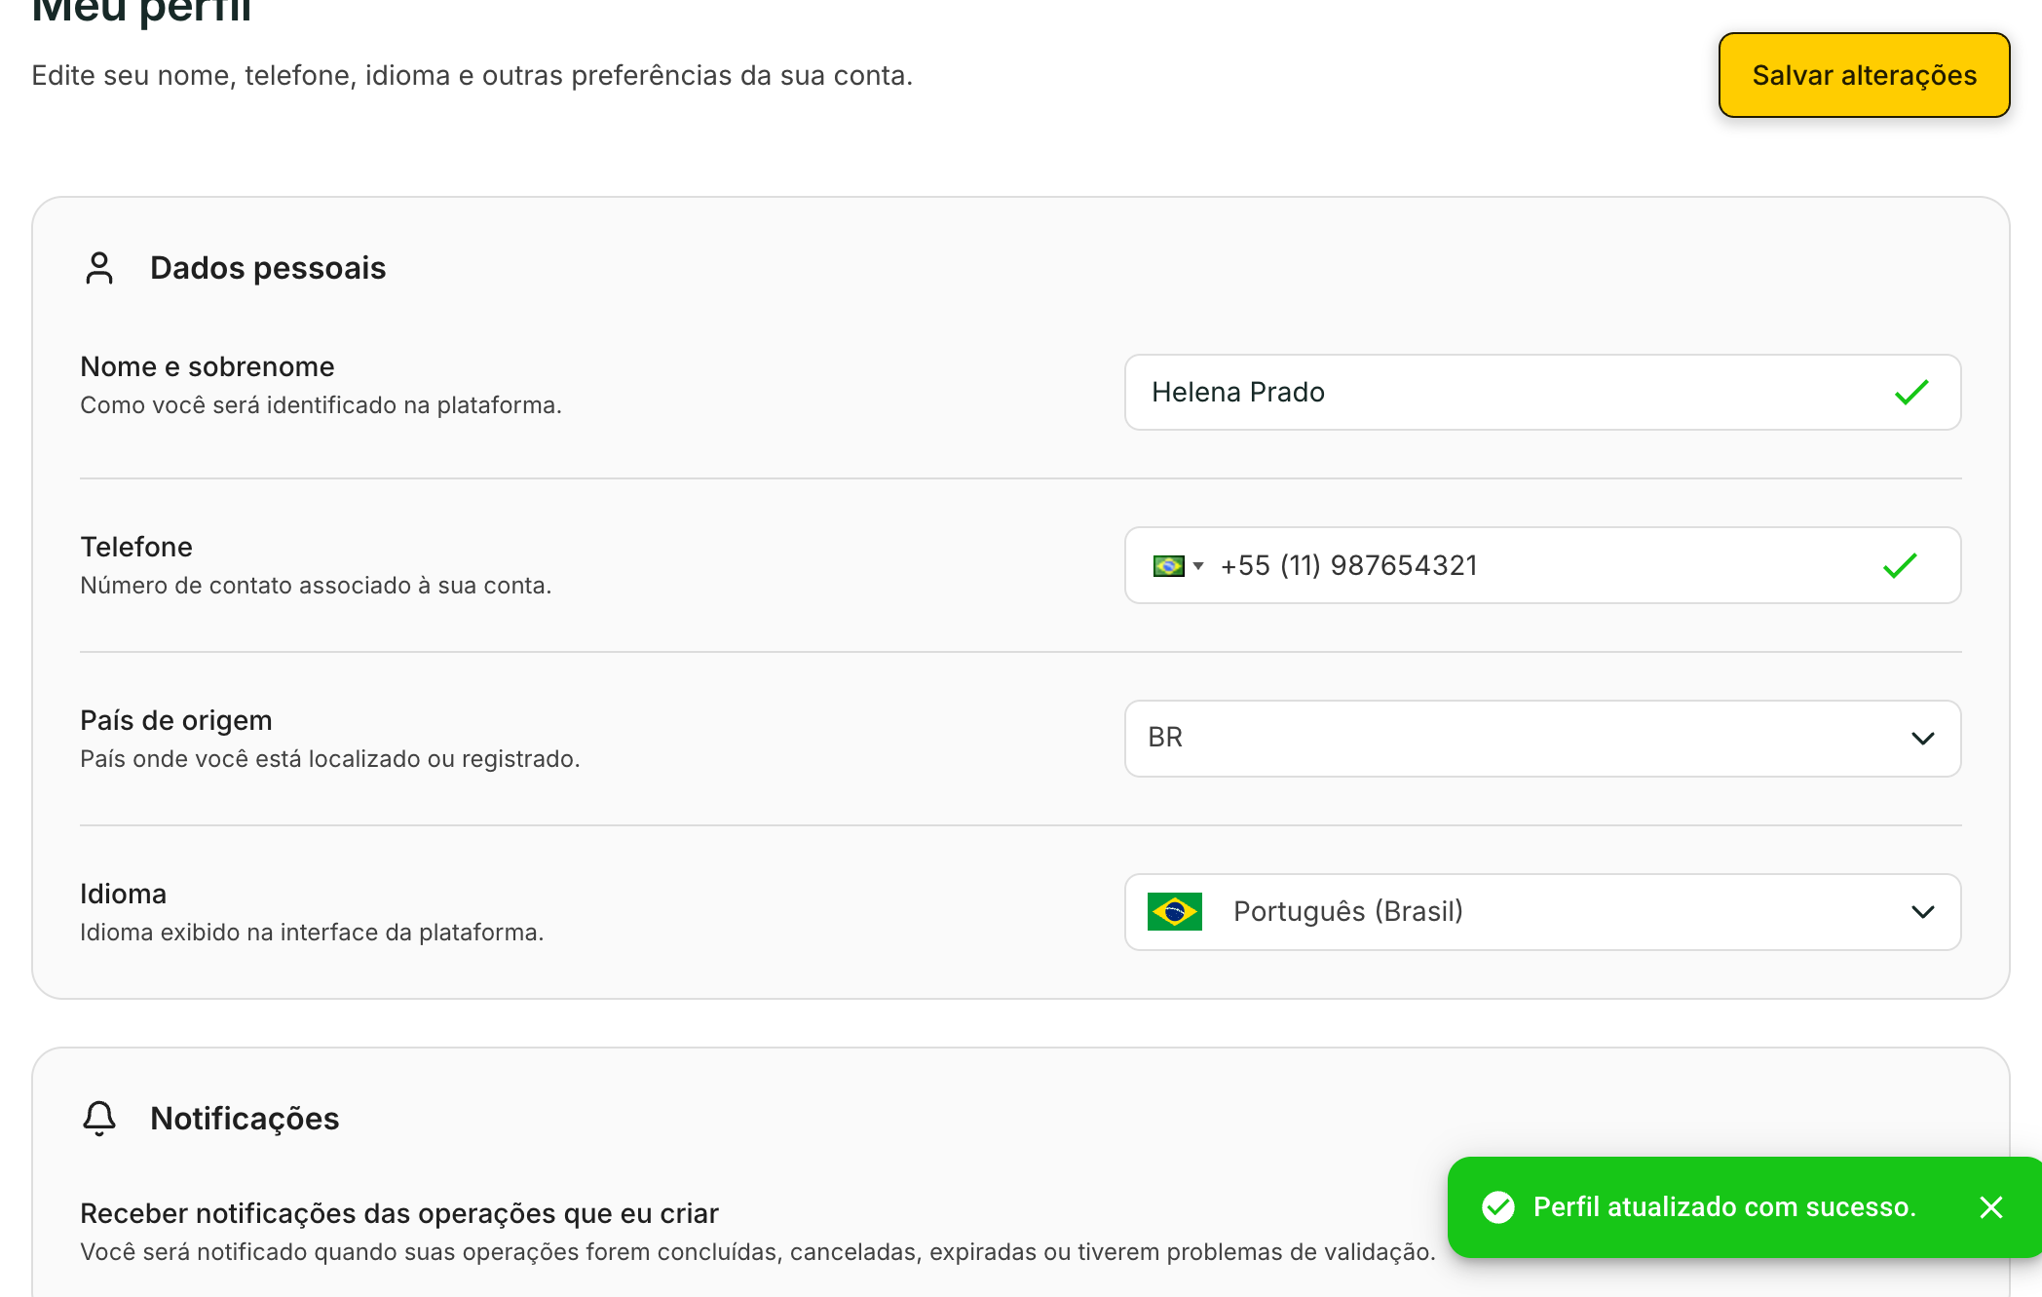Click the Nome e sobrenome label
Screen dimensions: 2042x1297
coord(208,366)
